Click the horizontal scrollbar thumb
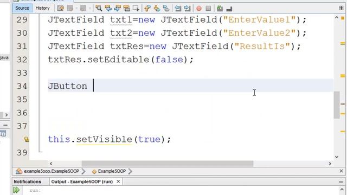Screen dimensions: 347x195 (x=168, y=164)
